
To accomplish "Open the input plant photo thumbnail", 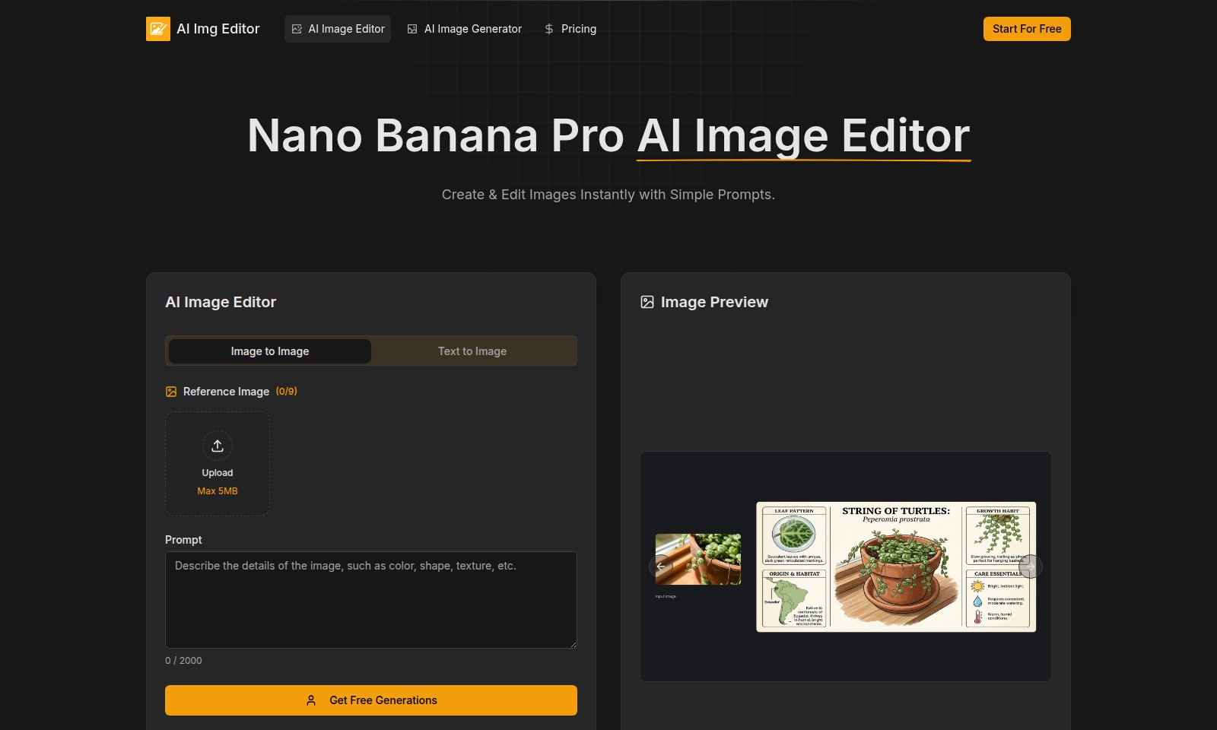I will tap(698, 559).
